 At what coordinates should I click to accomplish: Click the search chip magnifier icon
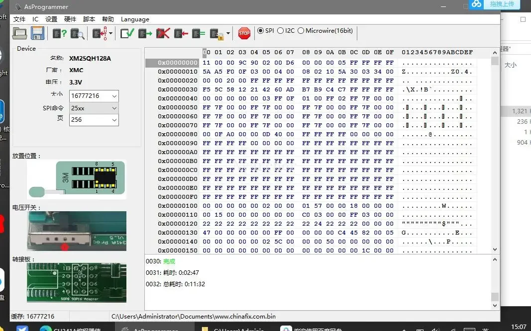77,33
